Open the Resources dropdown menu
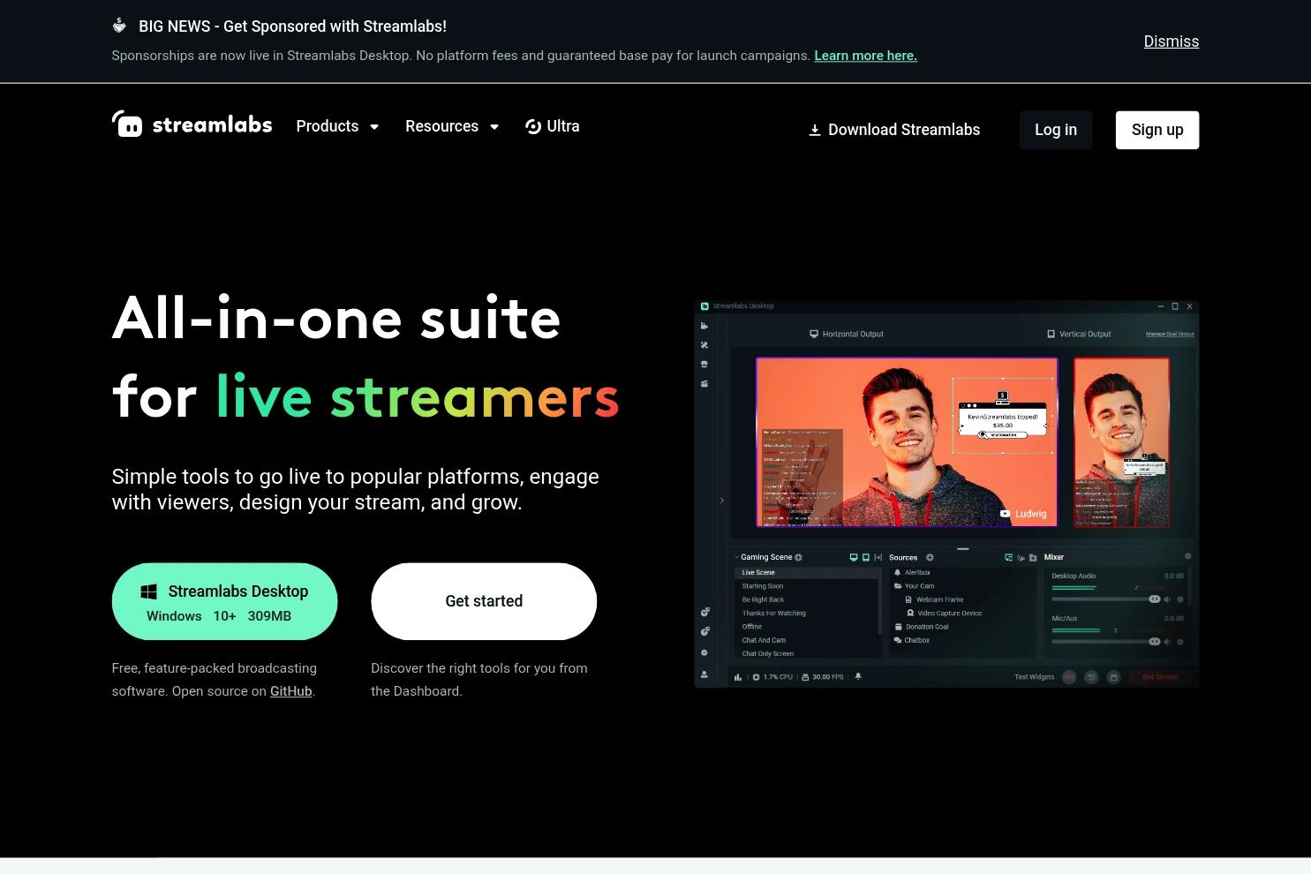 (x=452, y=126)
